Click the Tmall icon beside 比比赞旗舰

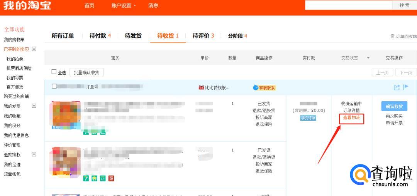(x=201, y=87)
